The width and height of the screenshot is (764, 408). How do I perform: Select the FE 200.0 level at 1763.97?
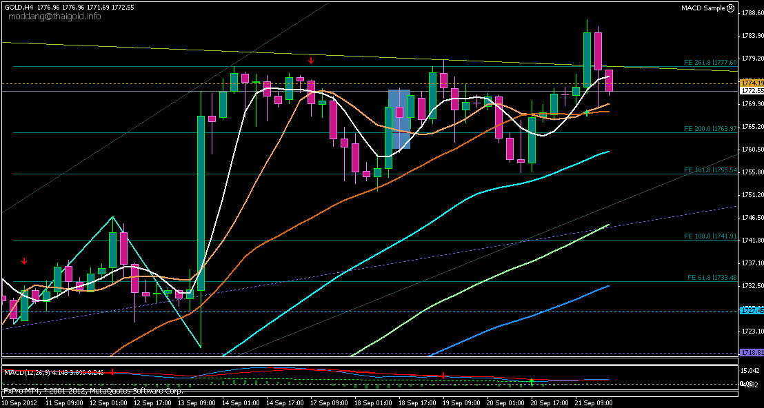tap(710, 129)
